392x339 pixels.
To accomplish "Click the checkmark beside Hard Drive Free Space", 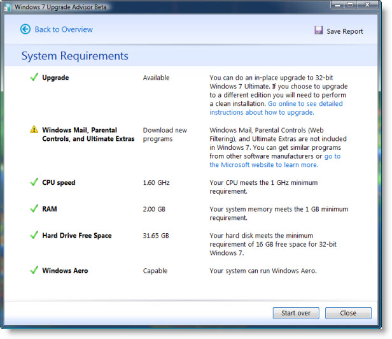I will coord(34,235).
